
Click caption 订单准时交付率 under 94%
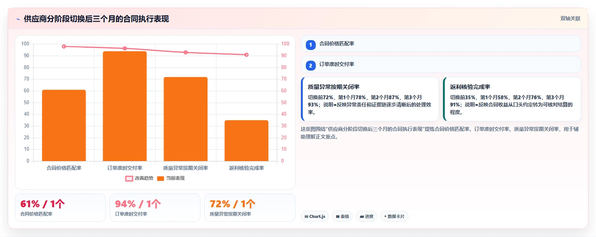131,214
